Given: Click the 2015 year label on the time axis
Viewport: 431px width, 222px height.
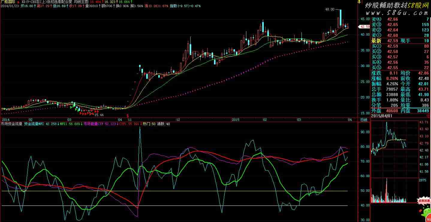Looking at the screenshot, I should 236,120.
